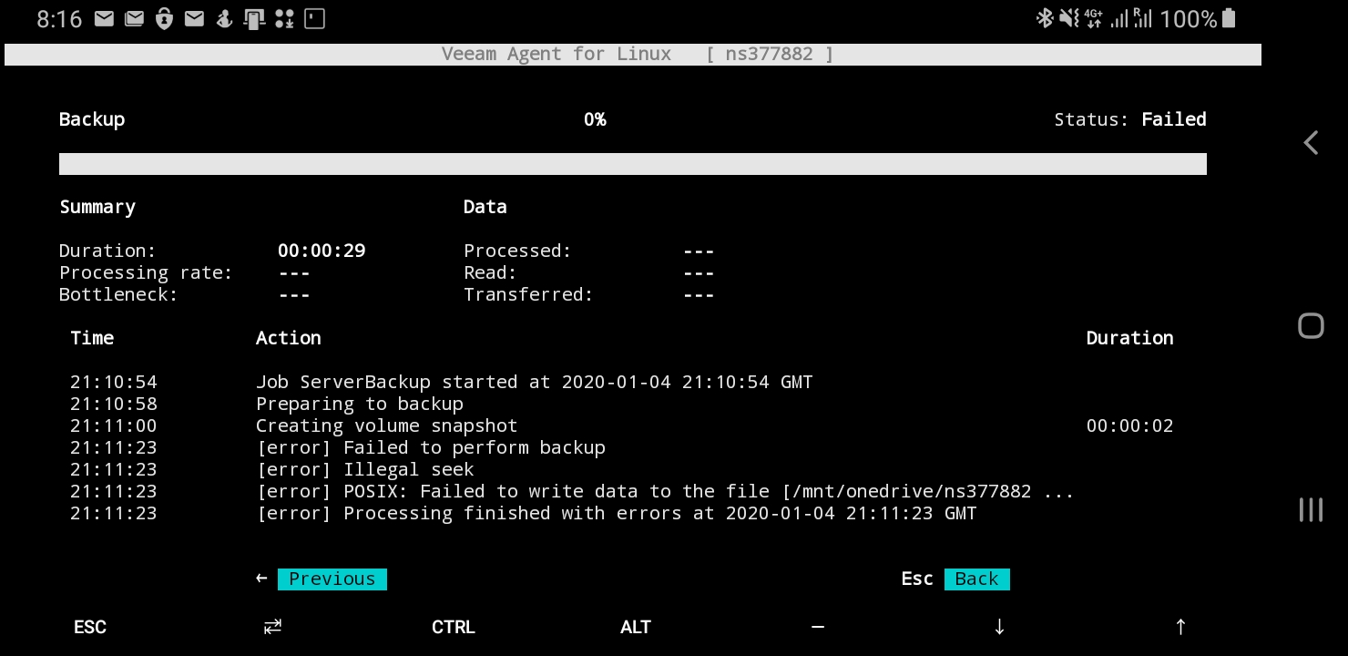The height and width of the screenshot is (656, 1348).
Task: Click the Backup heading
Action: [x=92, y=119]
